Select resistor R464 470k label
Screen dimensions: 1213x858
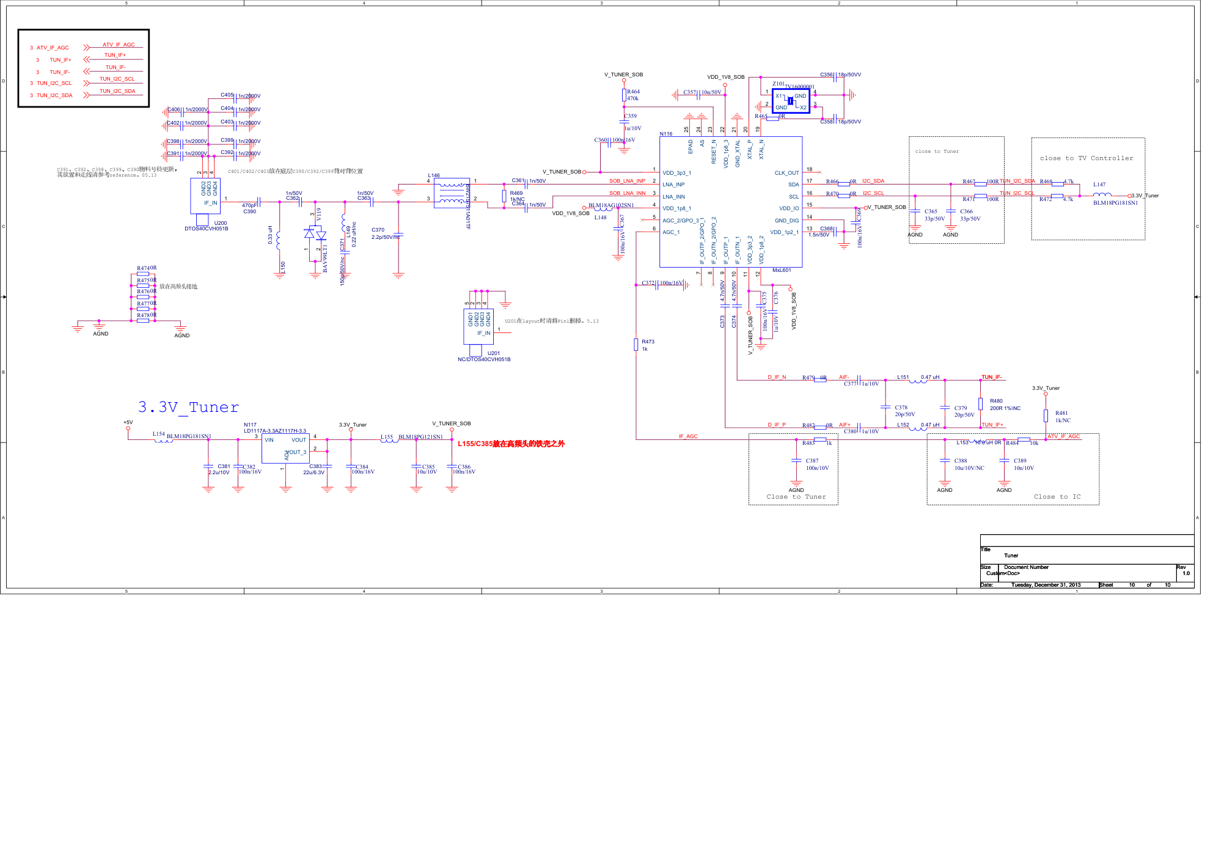point(633,95)
